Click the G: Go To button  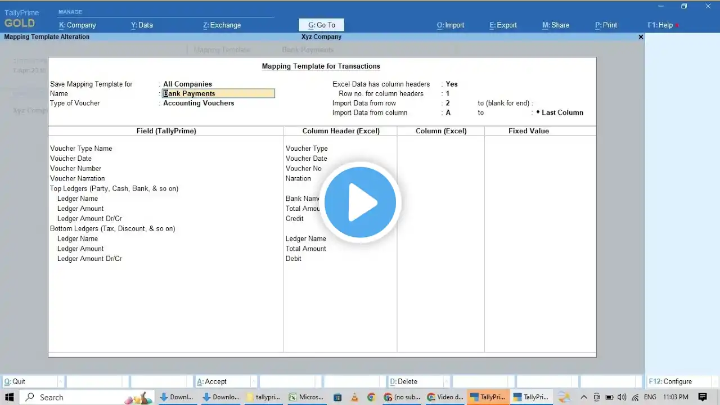pos(322,25)
